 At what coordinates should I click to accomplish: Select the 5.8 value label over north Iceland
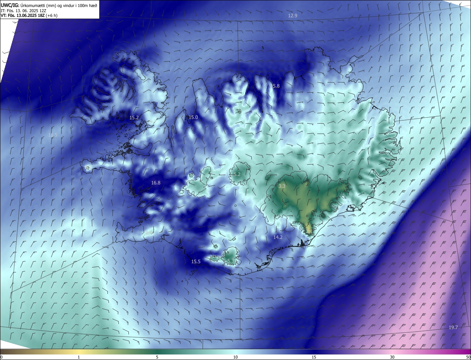(276, 86)
